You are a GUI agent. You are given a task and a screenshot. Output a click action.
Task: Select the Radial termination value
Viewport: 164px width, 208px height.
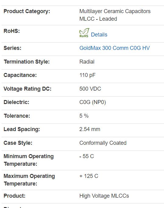pos(87,62)
